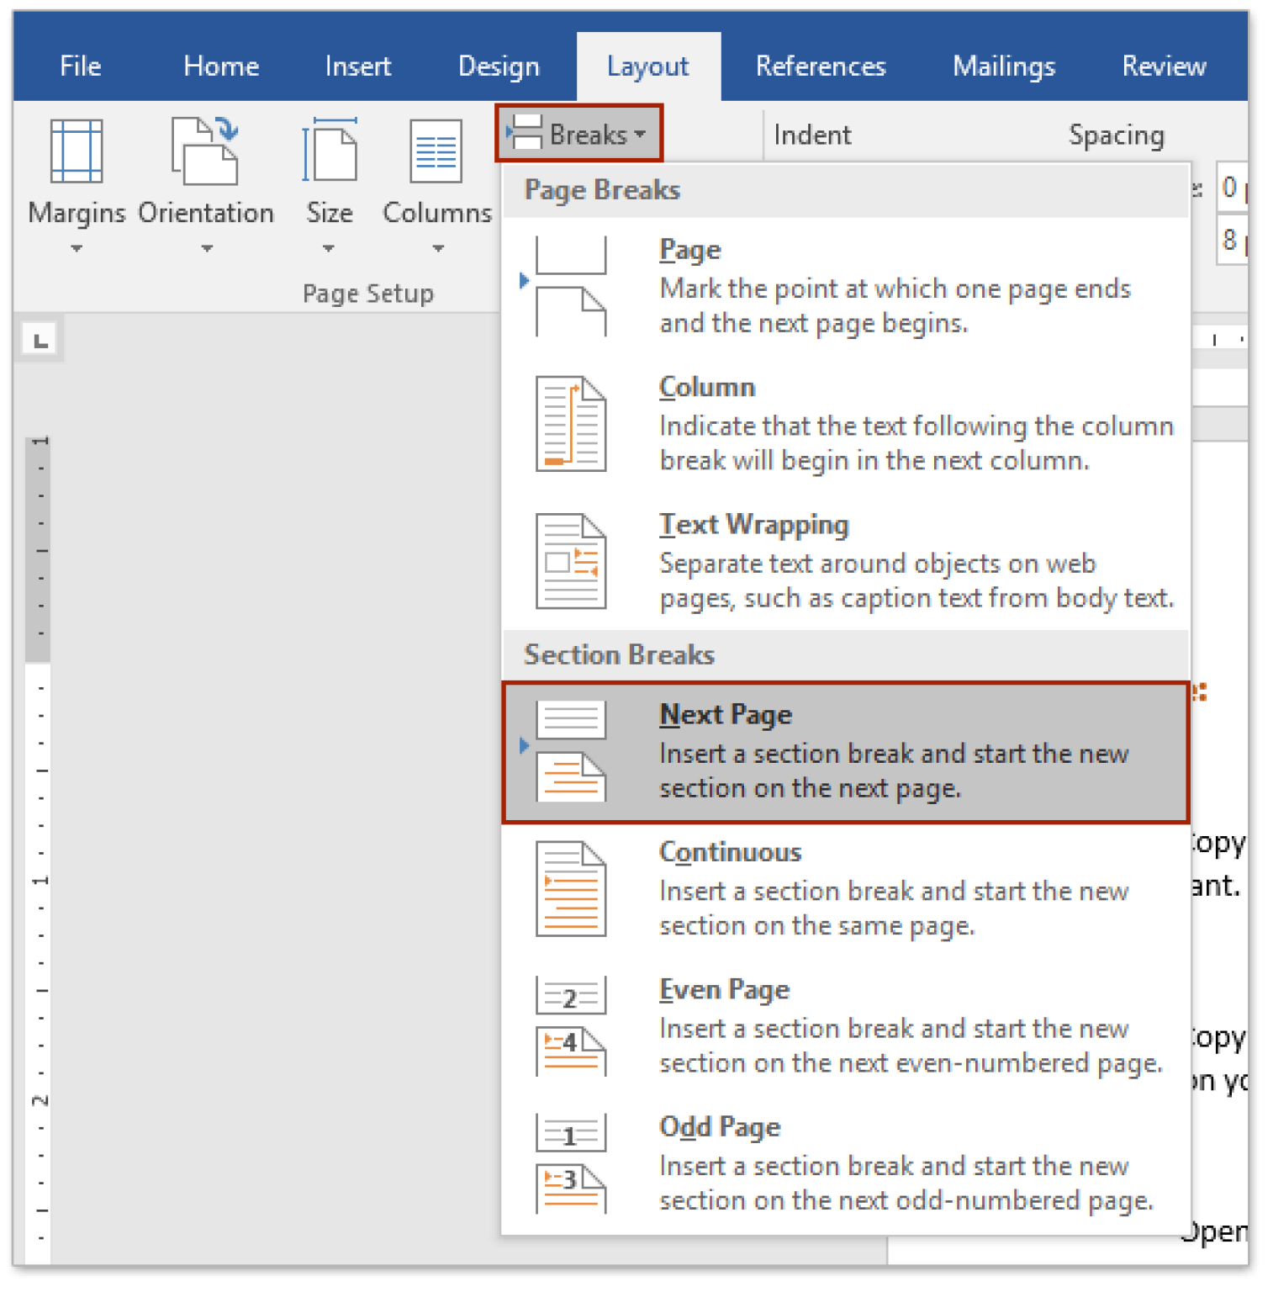Open the Mailings tab

click(1002, 66)
